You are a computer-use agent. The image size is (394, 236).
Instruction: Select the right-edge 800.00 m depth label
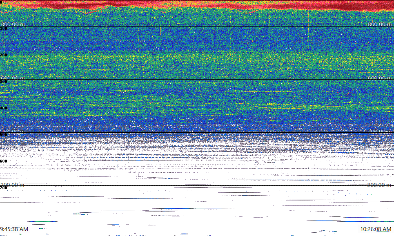point(379,24)
